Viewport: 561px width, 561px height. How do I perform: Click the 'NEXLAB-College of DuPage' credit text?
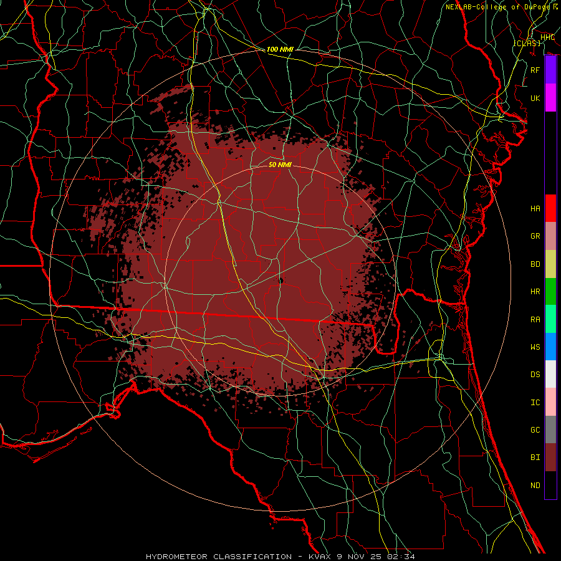[498, 7]
